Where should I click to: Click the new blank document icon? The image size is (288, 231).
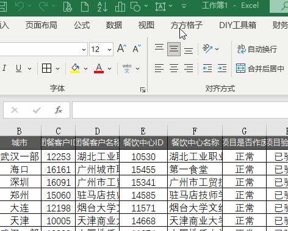(x=85, y=6)
